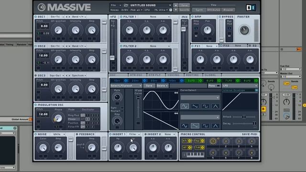Open Filter 1 type dropdown
The height and width of the screenshot is (172, 306).
(x=154, y=17)
